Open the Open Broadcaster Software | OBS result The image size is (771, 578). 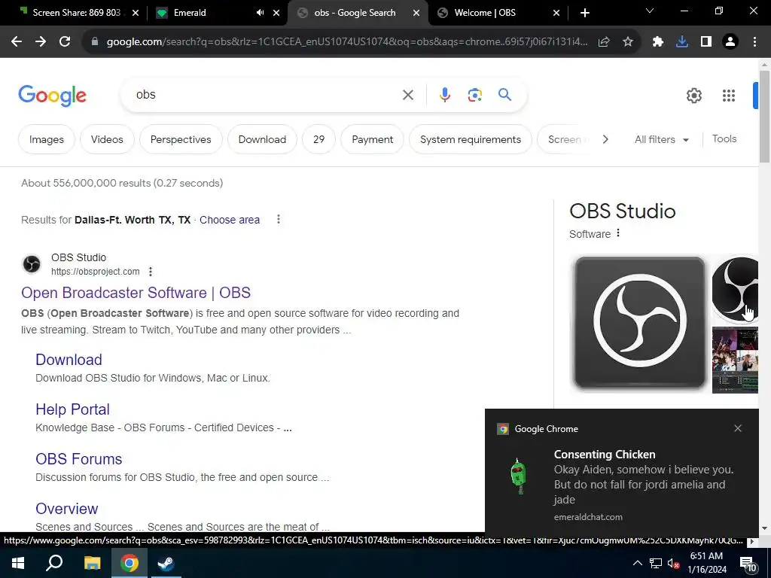coord(136,293)
